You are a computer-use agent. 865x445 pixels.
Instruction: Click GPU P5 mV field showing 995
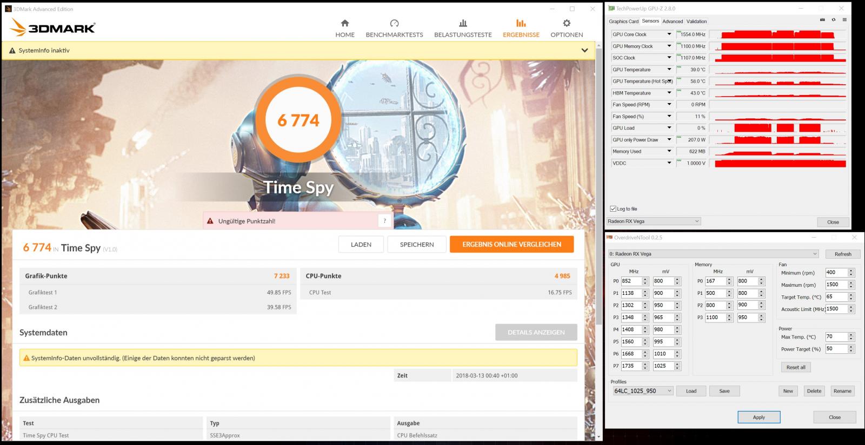click(x=663, y=342)
